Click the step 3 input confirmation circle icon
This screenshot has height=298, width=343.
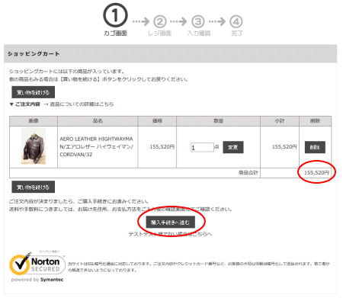[198, 22]
